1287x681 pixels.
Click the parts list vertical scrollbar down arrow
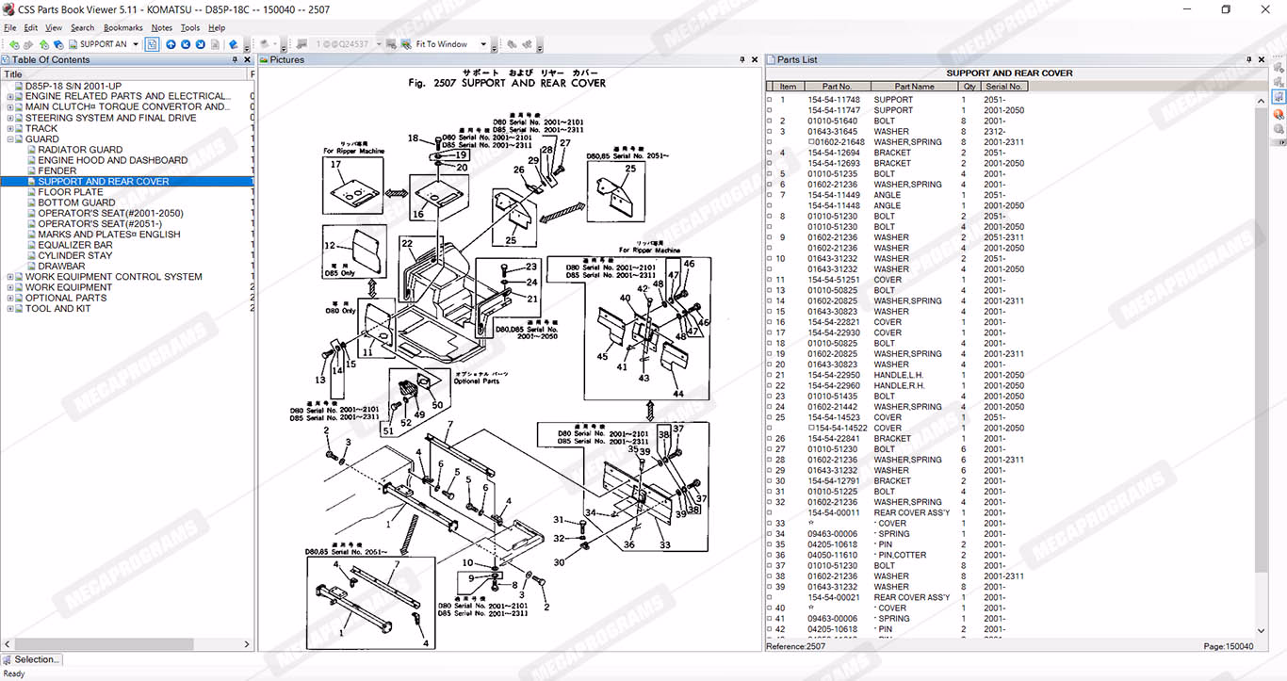click(1262, 631)
